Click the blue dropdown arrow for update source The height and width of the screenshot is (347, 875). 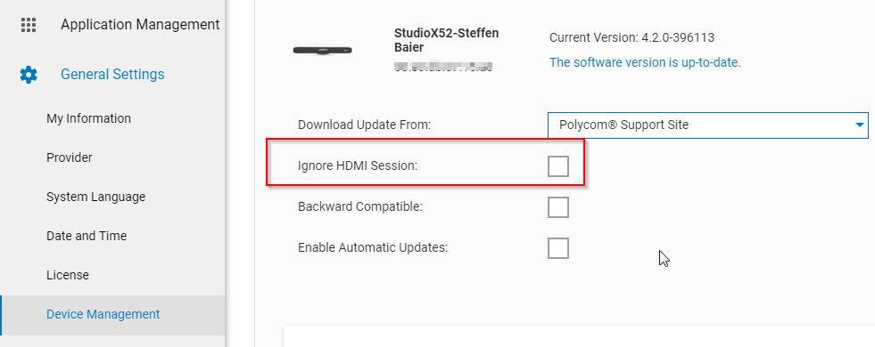click(859, 125)
